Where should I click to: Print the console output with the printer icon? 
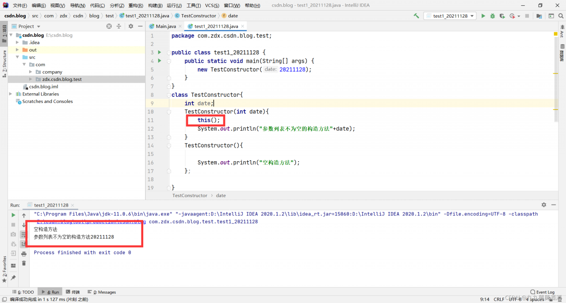(x=24, y=254)
